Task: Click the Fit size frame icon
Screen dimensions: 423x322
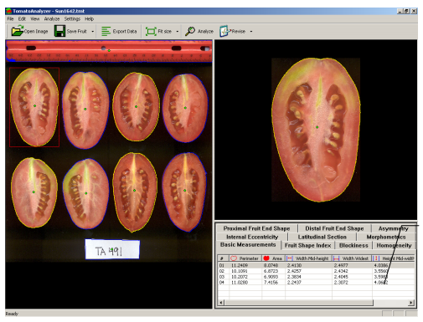Action: pos(151,31)
